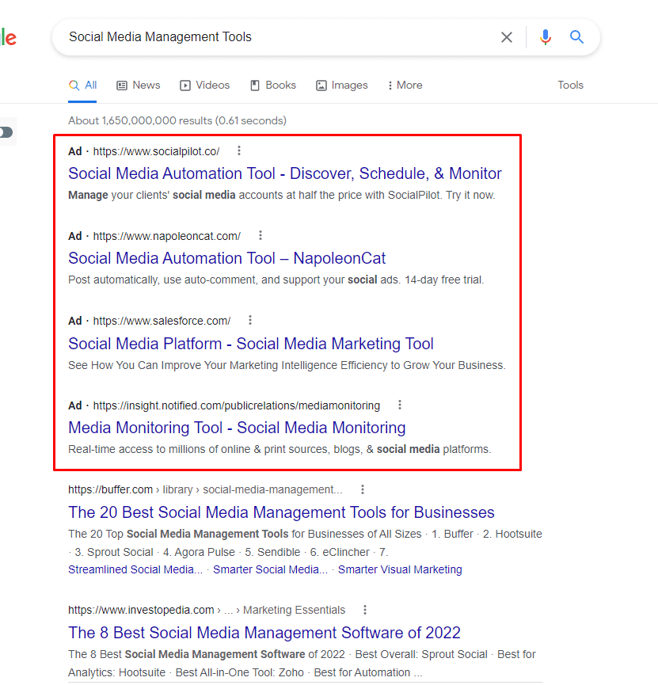Image resolution: width=658 pixels, height=685 pixels.
Task: Click the blue search magnifier icon
Action: 576,36
